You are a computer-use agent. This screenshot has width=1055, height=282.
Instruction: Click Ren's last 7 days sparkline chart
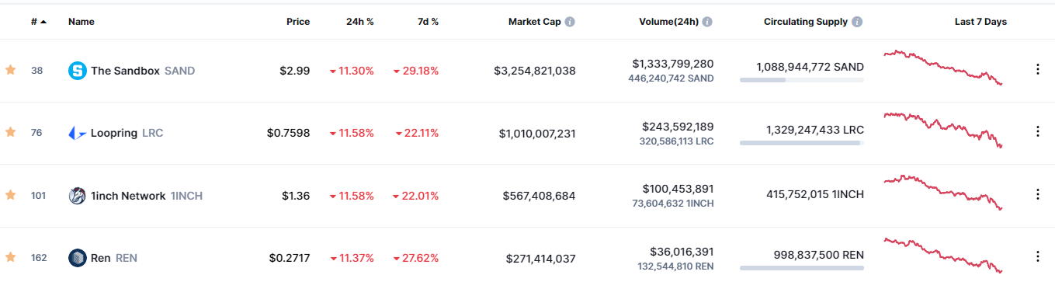943,256
